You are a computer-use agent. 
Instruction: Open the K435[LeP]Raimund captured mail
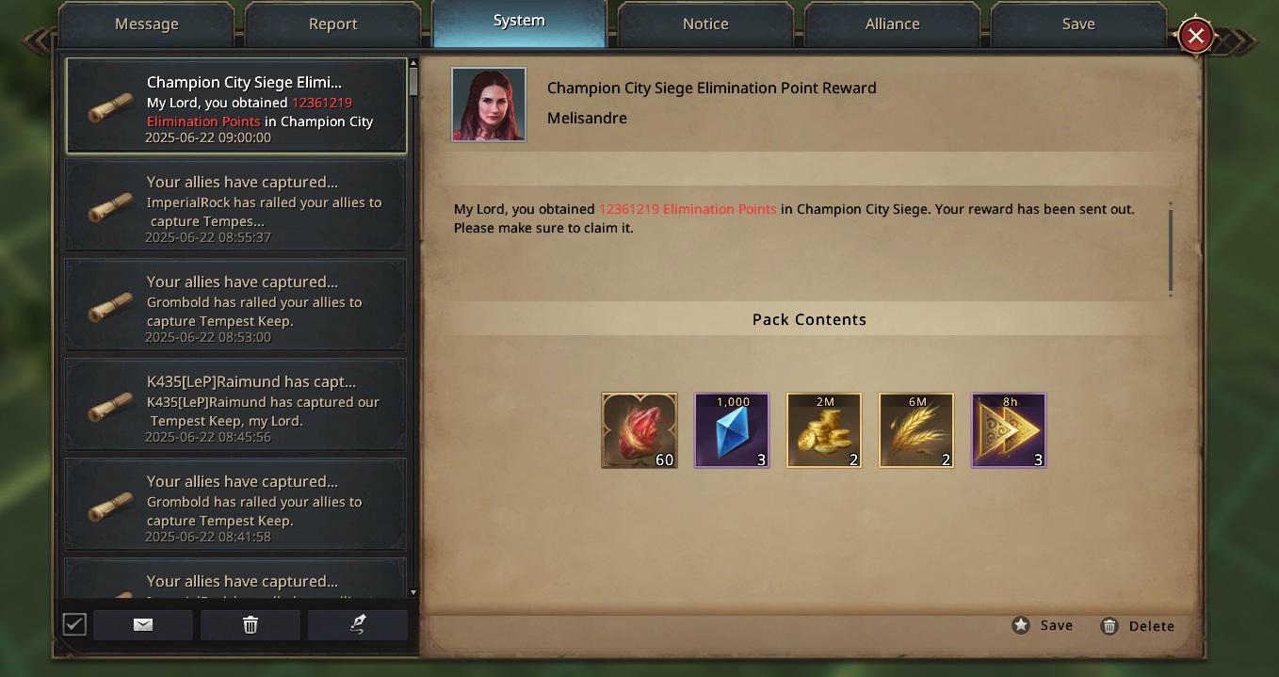pyautogui.click(x=235, y=404)
